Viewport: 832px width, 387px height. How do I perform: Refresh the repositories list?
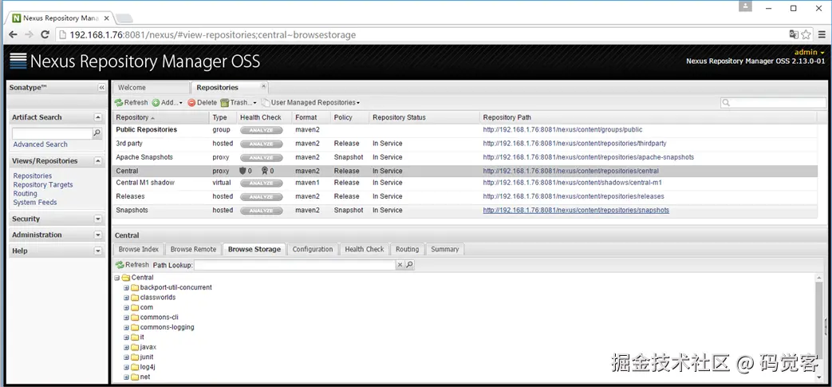(x=131, y=102)
